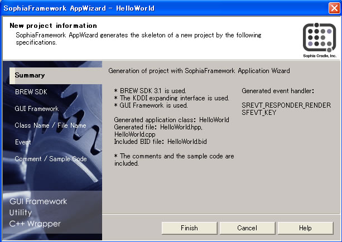Click the 'Sophia Cradle, Inc.' caption

(x=320, y=56)
